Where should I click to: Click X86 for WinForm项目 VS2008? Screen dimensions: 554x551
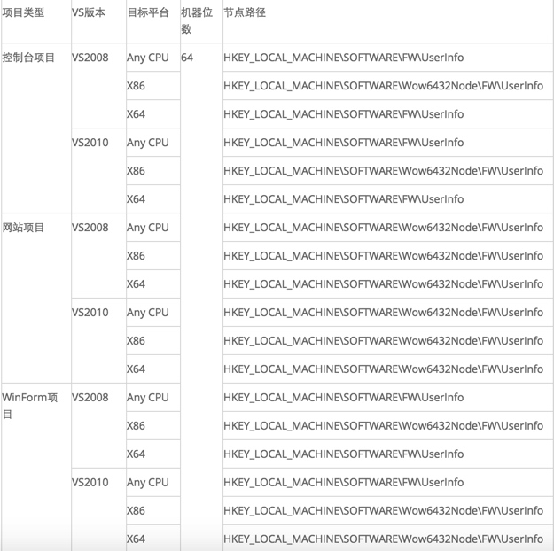point(153,425)
